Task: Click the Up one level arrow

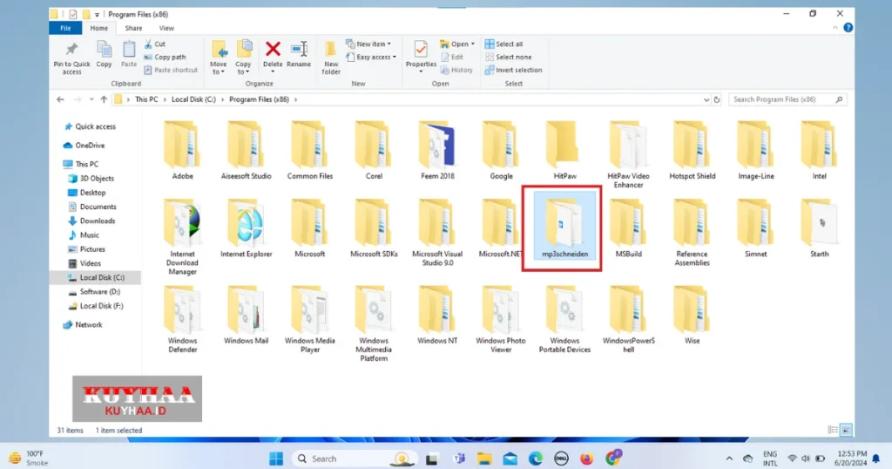Action: point(104,99)
